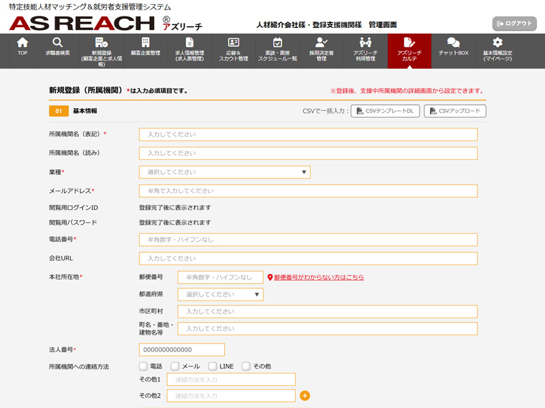Focus the その他1 contact method field

231,379
